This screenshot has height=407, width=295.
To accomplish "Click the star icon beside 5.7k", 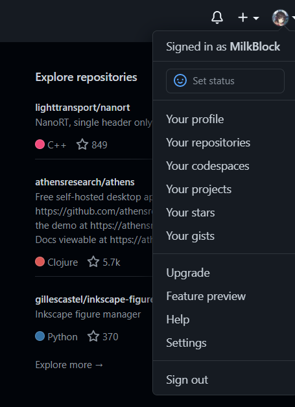I will (93, 262).
